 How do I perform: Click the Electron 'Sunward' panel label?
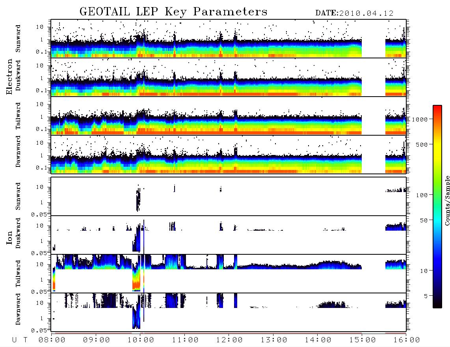tap(18, 39)
